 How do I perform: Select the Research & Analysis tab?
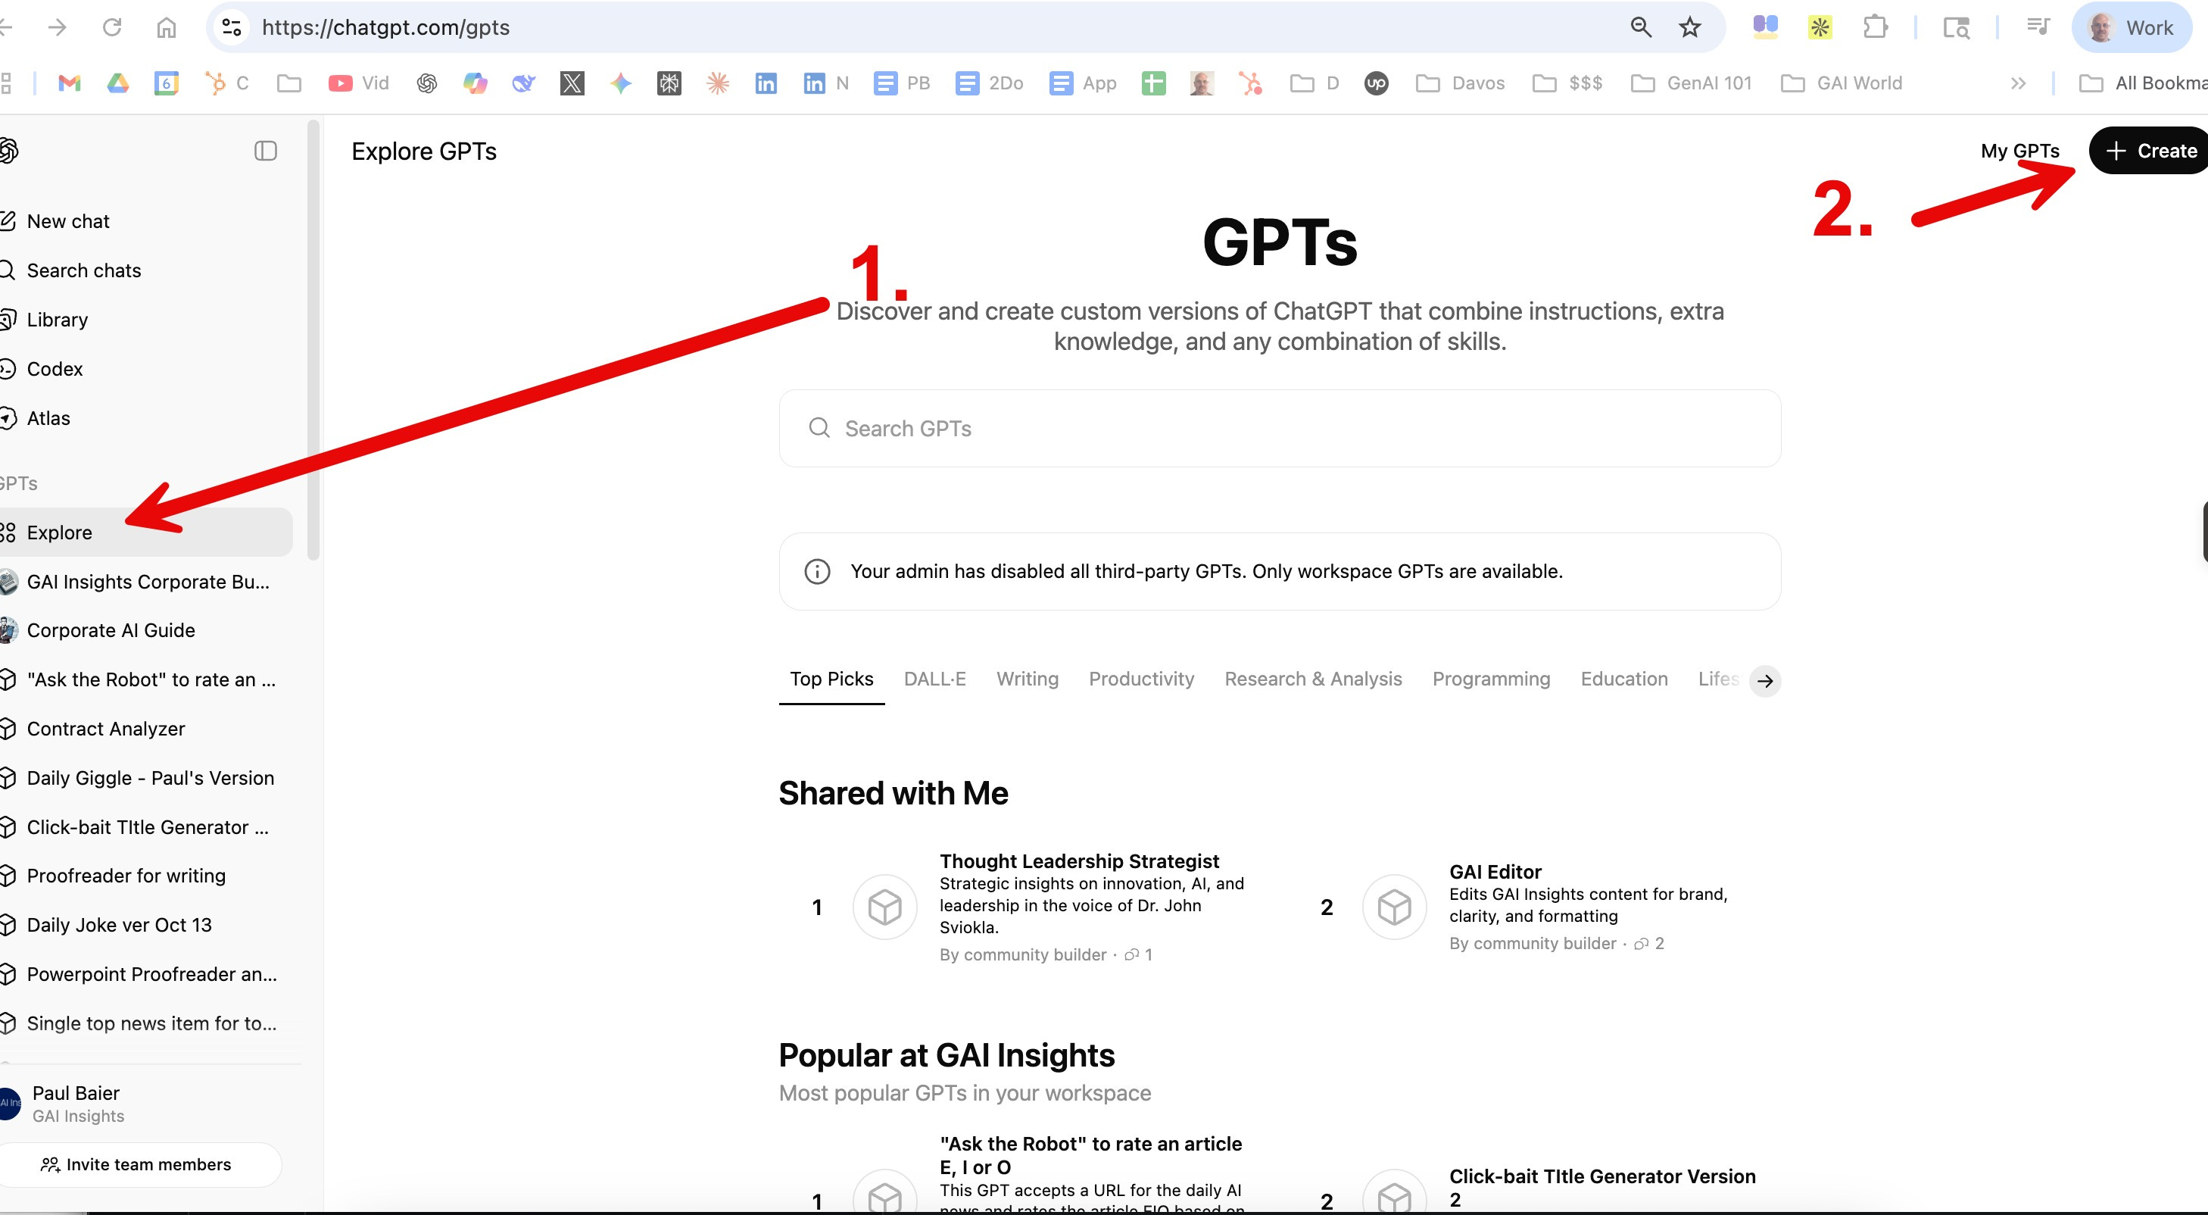click(x=1312, y=679)
